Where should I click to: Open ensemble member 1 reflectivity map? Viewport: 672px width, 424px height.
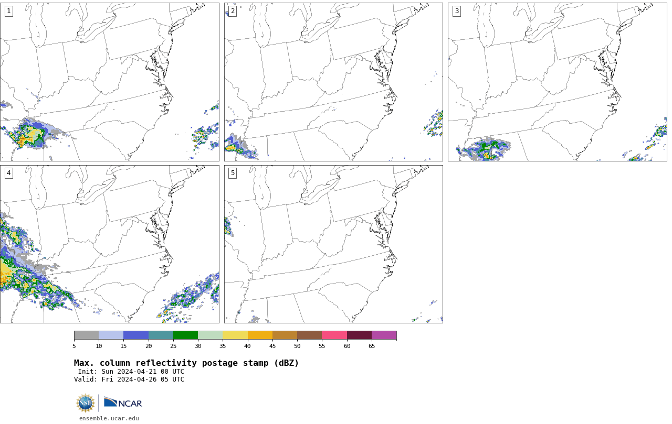(109, 82)
